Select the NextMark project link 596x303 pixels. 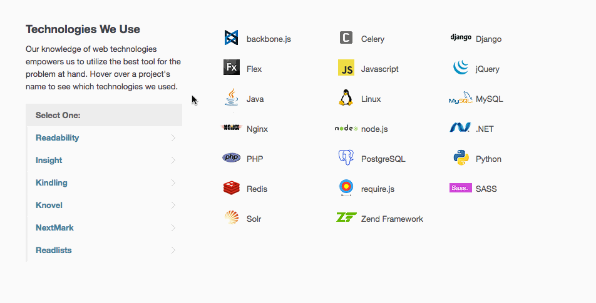pos(54,227)
